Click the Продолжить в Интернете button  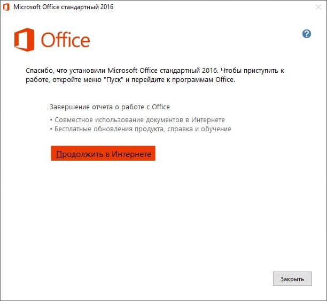(103, 153)
